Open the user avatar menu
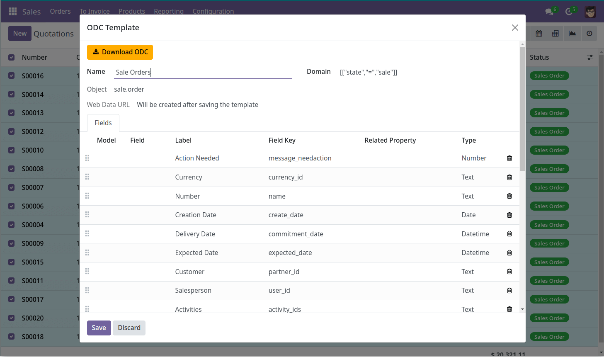The height and width of the screenshot is (357, 604). [590, 12]
